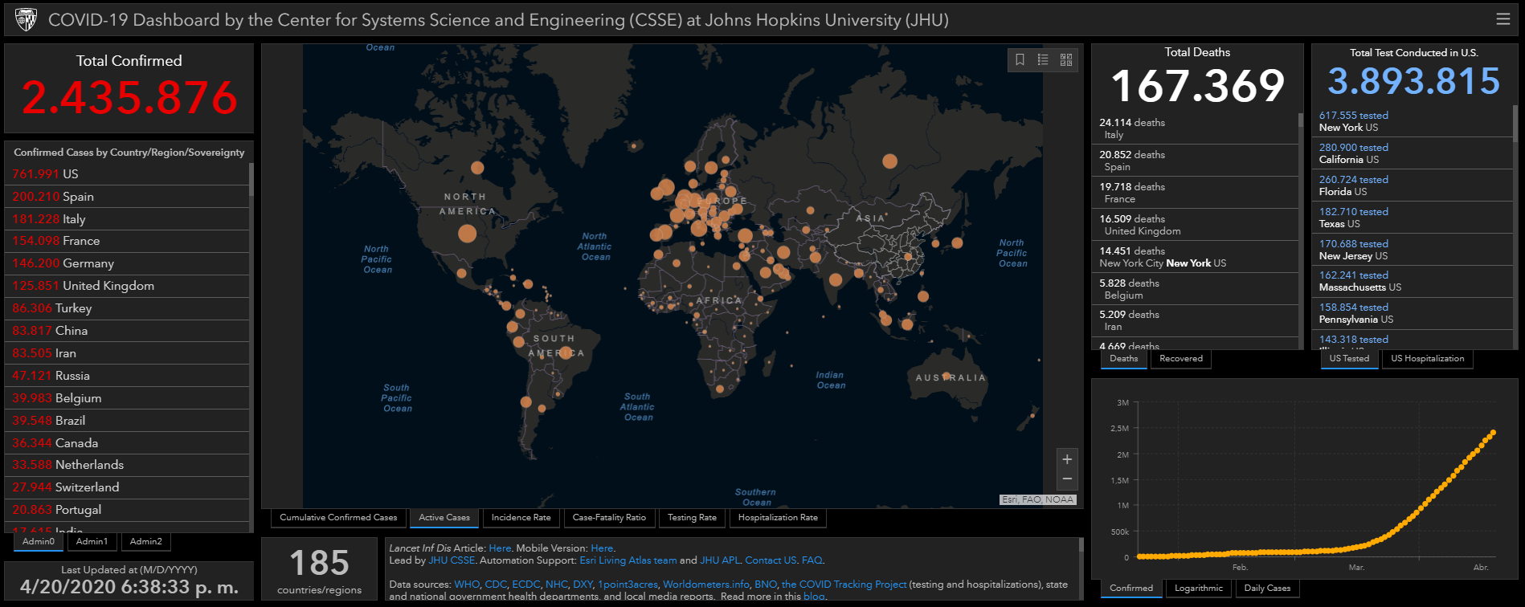Select the Active Cases map tab
This screenshot has width=1525, height=607.
point(444,518)
